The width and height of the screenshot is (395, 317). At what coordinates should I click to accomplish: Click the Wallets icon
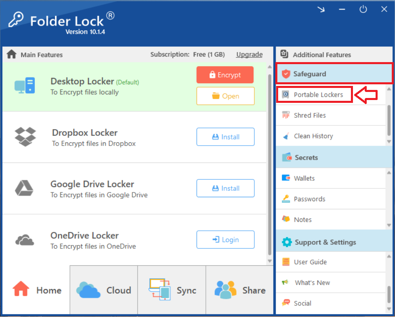pyautogui.click(x=286, y=178)
